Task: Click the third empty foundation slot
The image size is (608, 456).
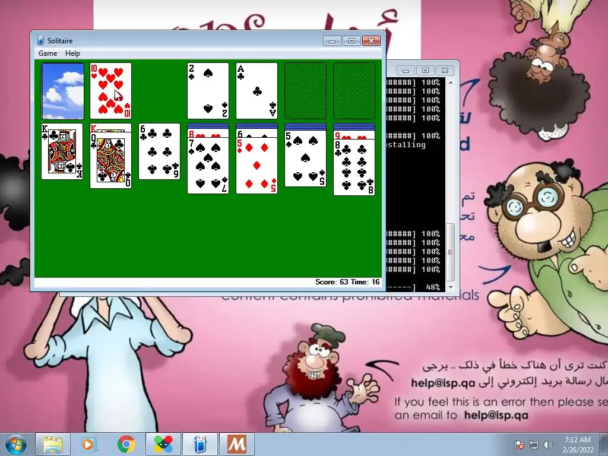Action: point(306,91)
